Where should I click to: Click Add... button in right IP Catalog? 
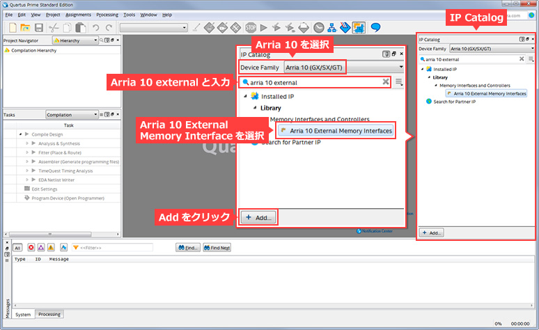click(x=431, y=233)
